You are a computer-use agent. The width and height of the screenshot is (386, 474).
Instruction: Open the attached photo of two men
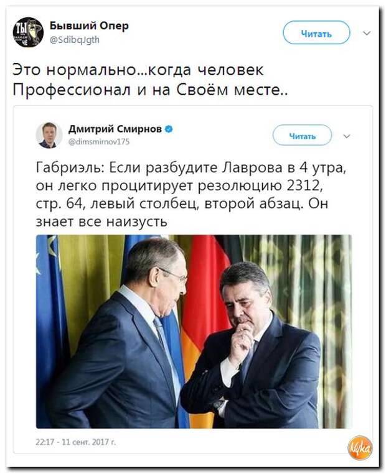[x=194, y=332]
